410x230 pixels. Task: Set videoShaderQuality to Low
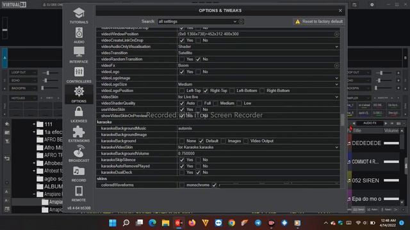239,103
